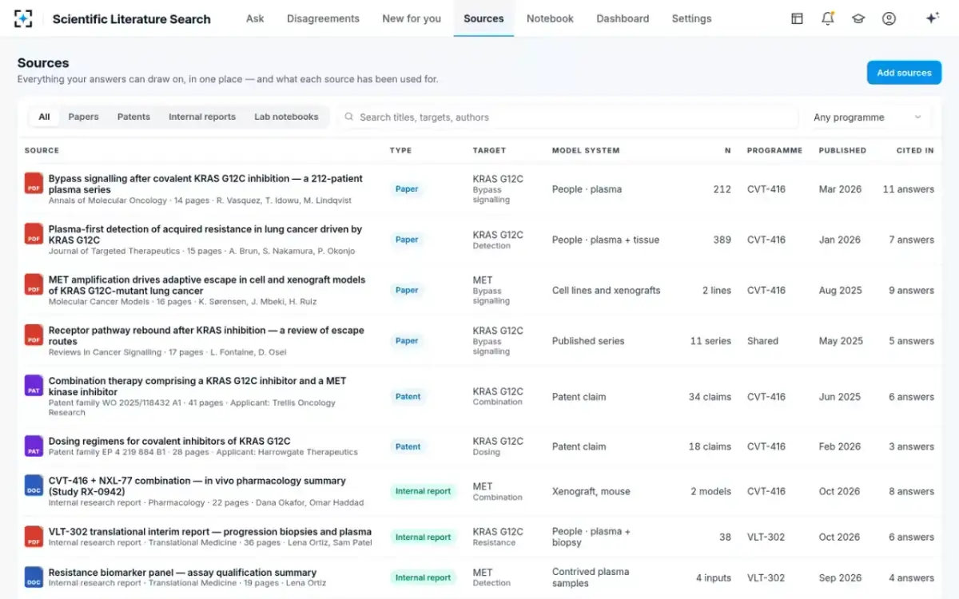Open Receptor pathway rebound after KRAS inhibition title
This screenshot has height=599, width=959.
click(206, 335)
